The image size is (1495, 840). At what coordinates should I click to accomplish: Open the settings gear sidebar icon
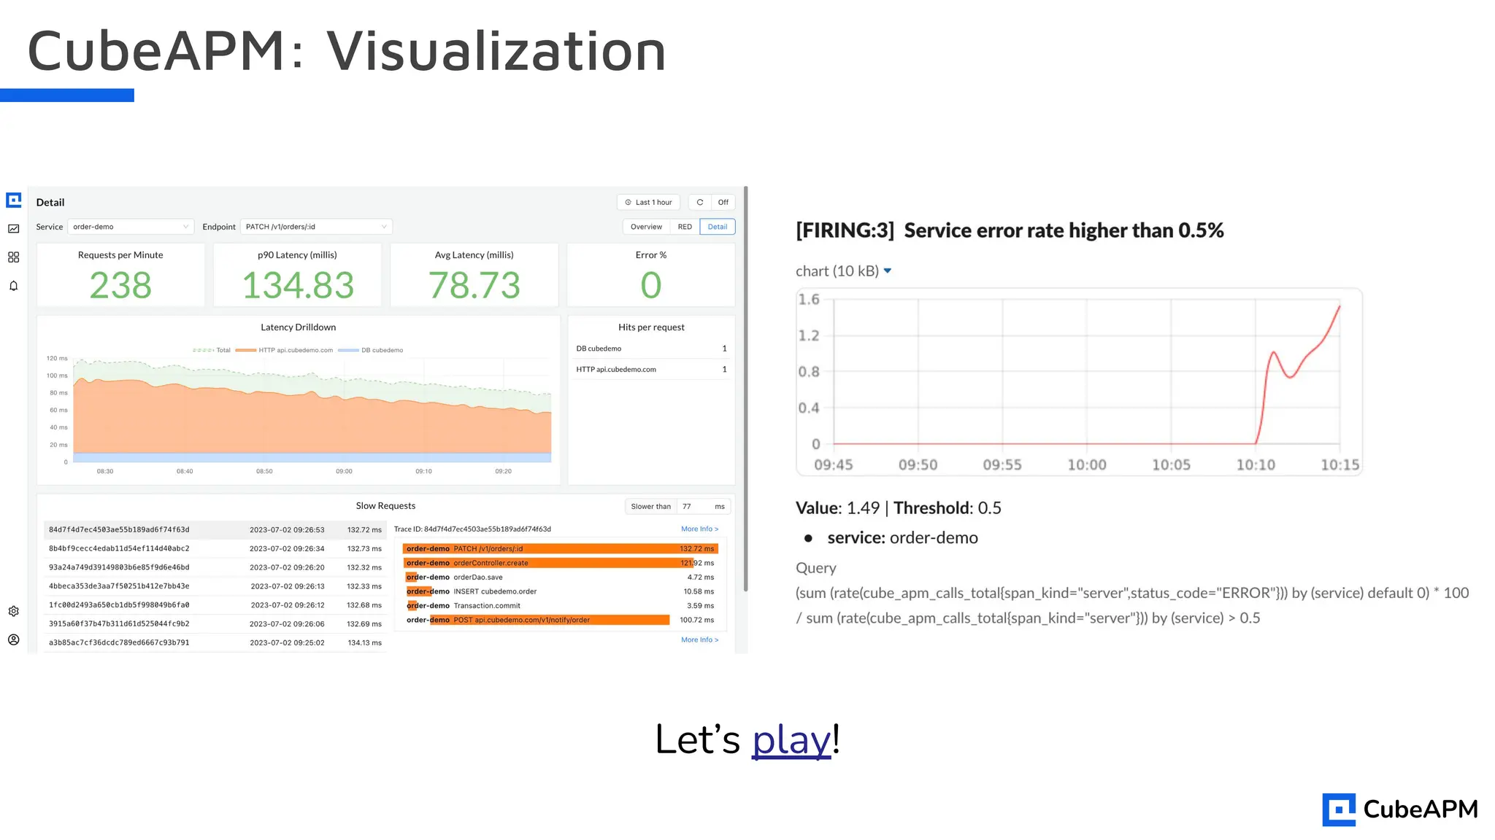click(13, 611)
